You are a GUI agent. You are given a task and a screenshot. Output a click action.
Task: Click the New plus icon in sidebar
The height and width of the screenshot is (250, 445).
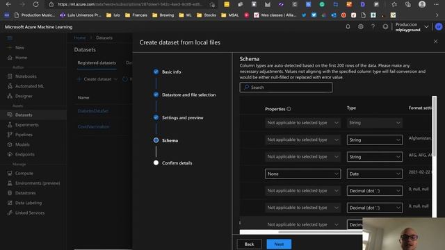(x=10, y=48)
